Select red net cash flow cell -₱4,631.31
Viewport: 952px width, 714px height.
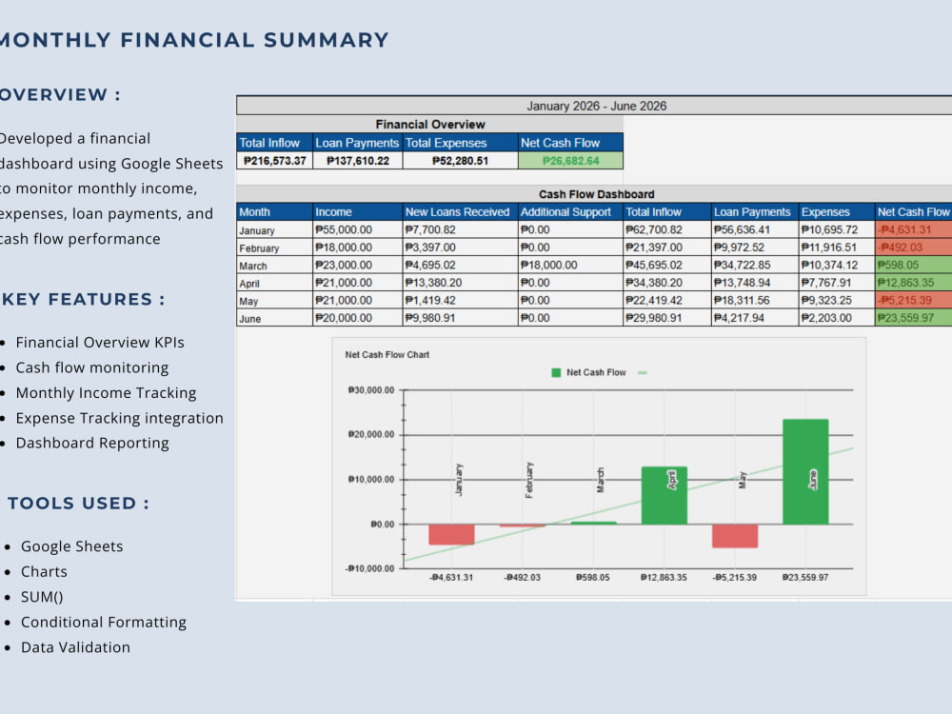(914, 229)
